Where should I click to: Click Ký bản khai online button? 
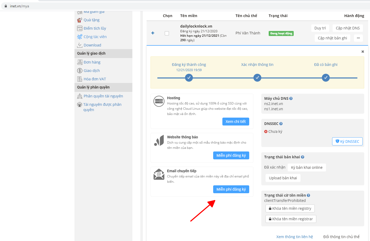click(307, 167)
